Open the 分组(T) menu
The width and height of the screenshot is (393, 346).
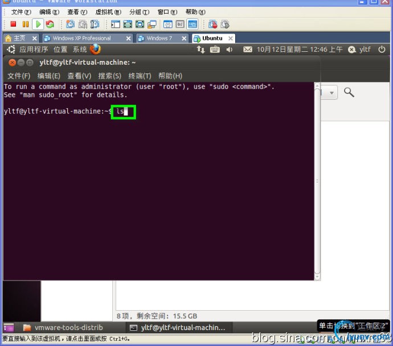coord(140,12)
